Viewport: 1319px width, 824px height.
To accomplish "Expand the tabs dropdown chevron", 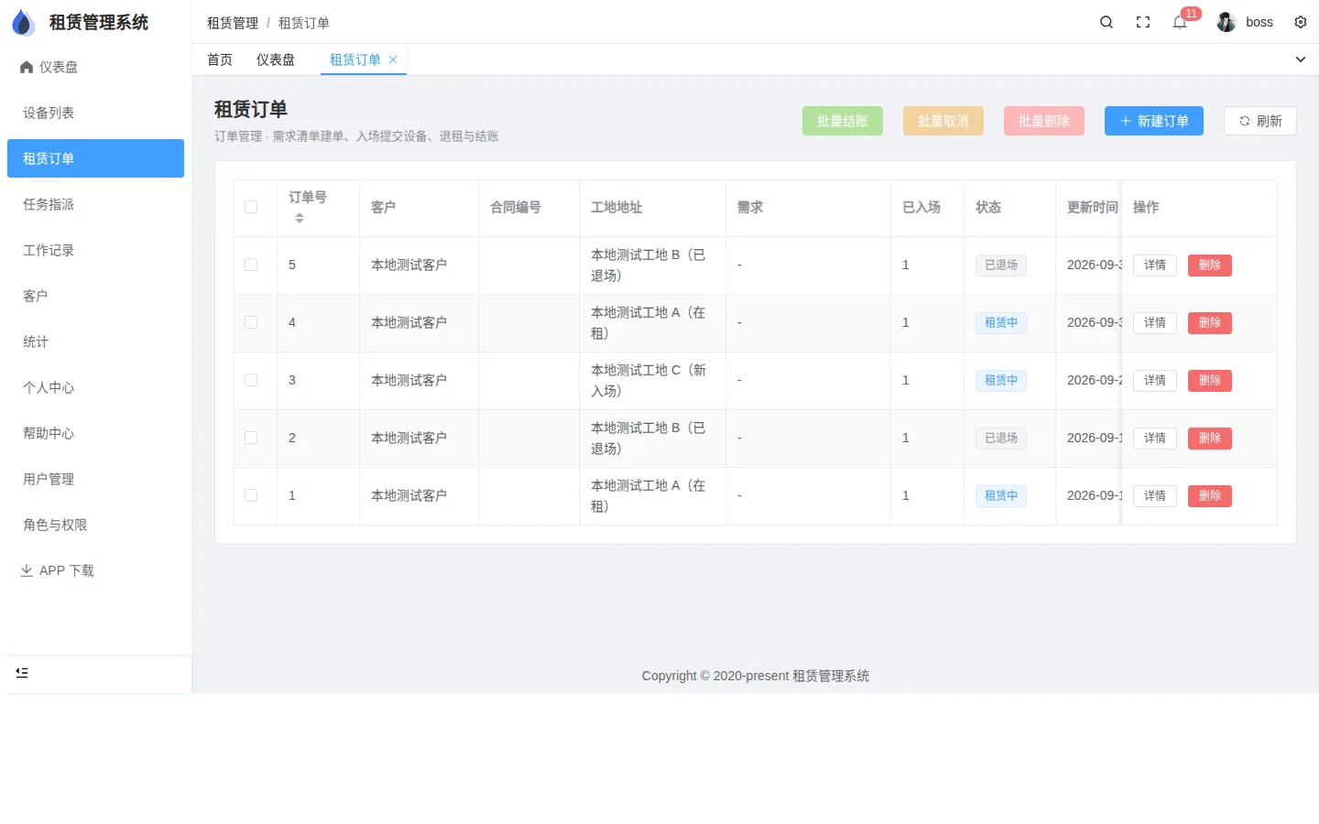I will click(x=1301, y=60).
